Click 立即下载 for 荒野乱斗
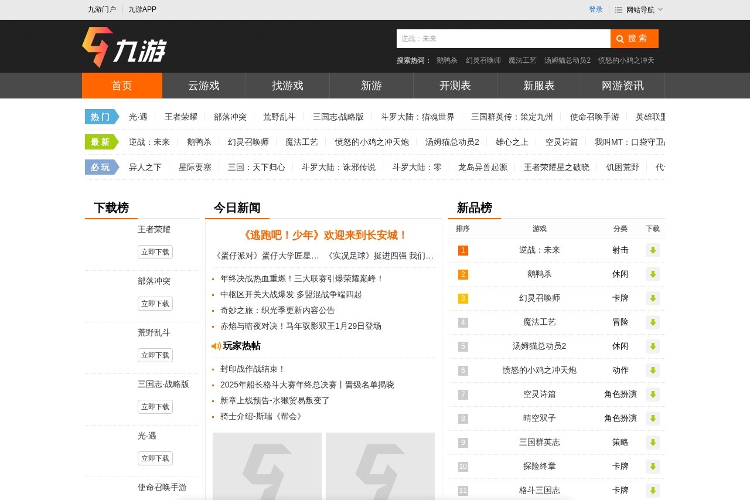Screen dimensions: 750x500 (x=155, y=355)
